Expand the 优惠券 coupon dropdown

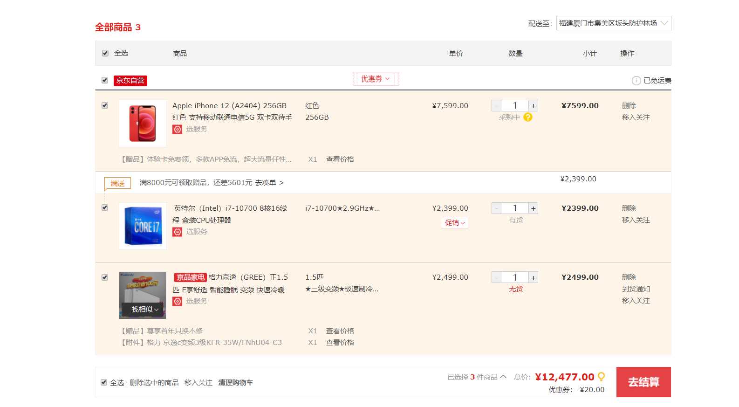(376, 79)
